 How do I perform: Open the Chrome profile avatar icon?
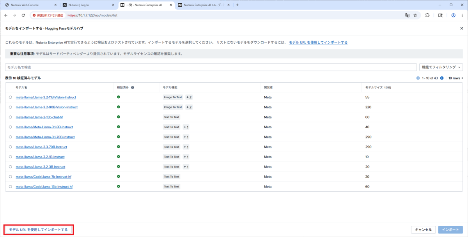453,15
